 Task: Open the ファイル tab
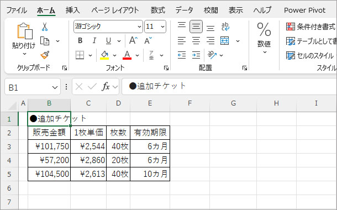17,10
